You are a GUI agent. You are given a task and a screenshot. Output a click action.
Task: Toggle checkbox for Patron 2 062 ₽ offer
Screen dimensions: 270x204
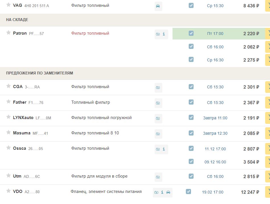coord(191,46)
